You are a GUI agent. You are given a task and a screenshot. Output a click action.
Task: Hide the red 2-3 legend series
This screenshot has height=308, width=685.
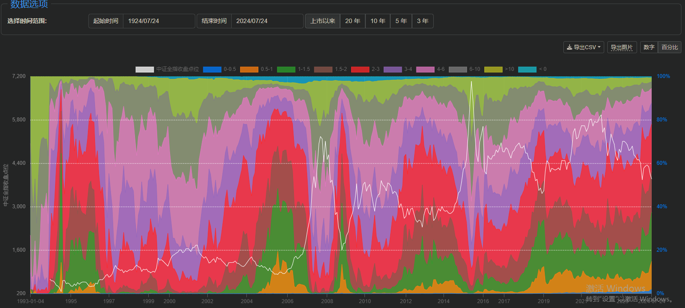click(360, 69)
